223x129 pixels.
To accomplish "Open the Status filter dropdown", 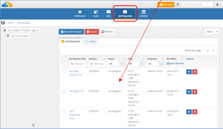I will 116,64.
